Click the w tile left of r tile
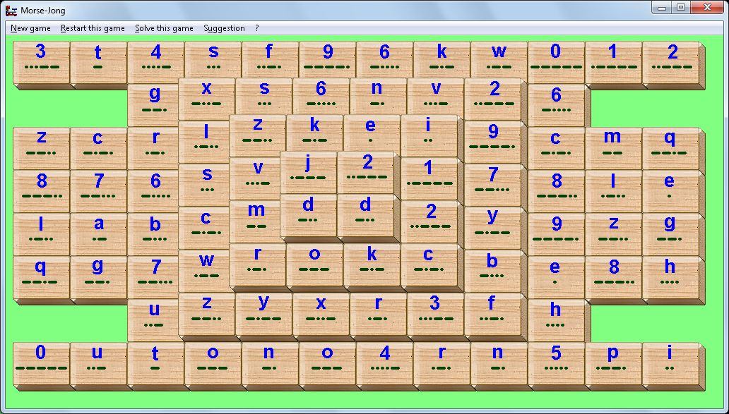Screen dimensions: 729x414 click(x=205, y=270)
